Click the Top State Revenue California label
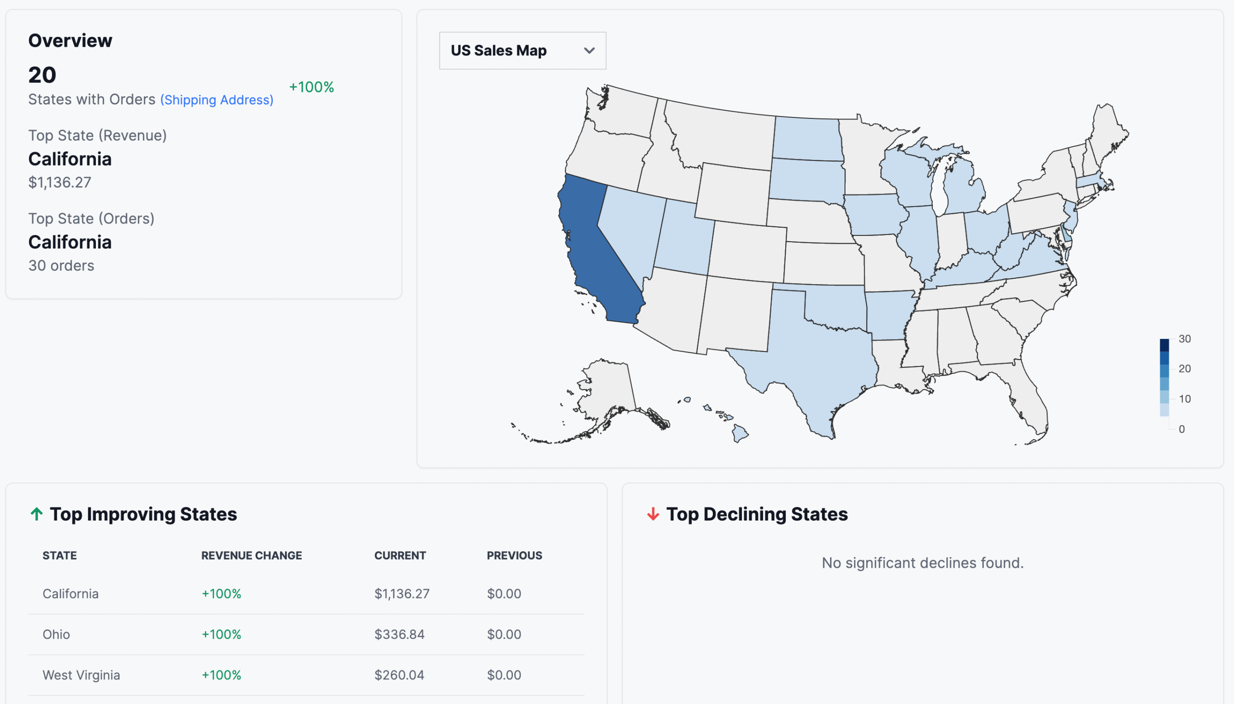The width and height of the screenshot is (1234, 704). [70, 158]
